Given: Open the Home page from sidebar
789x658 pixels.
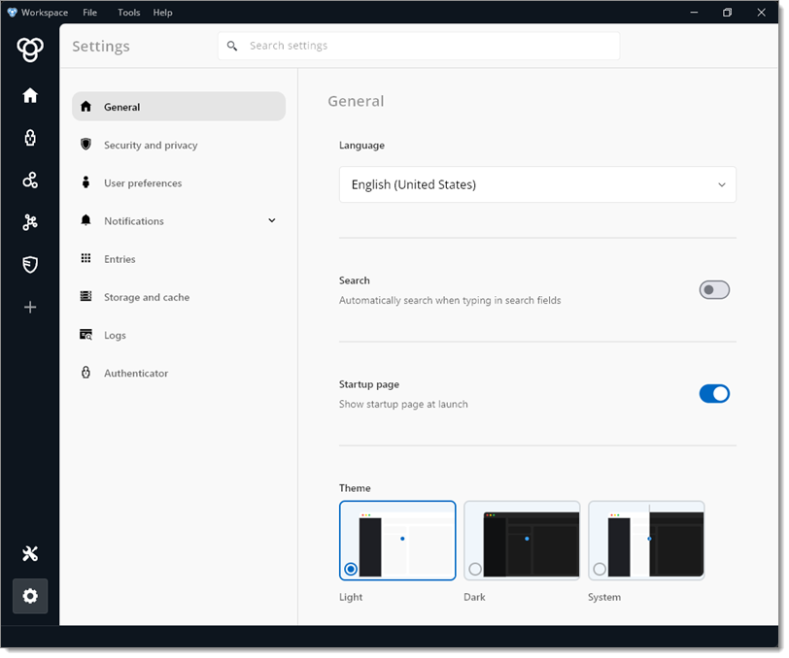Looking at the screenshot, I should (30, 95).
